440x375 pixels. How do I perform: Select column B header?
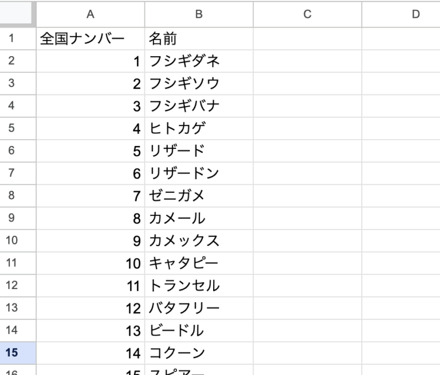tap(198, 14)
